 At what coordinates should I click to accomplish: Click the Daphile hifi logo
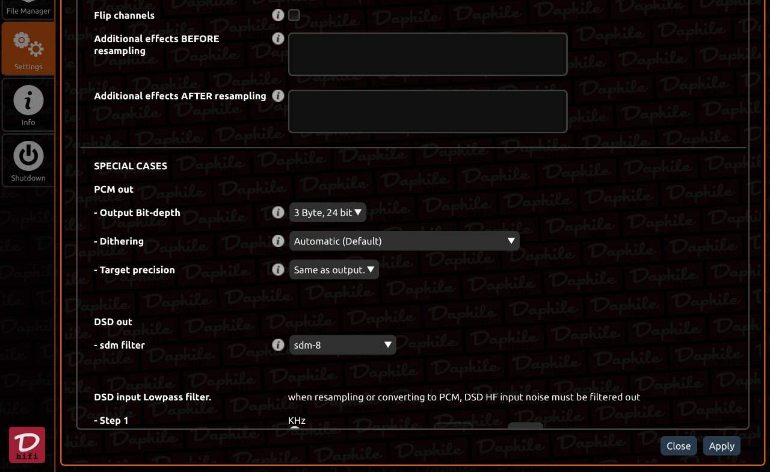pyautogui.click(x=27, y=445)
